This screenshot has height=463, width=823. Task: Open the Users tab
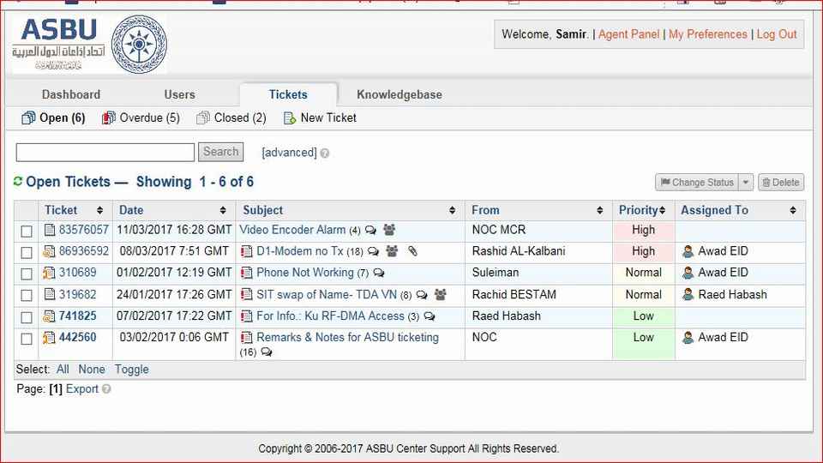point(179,94)
